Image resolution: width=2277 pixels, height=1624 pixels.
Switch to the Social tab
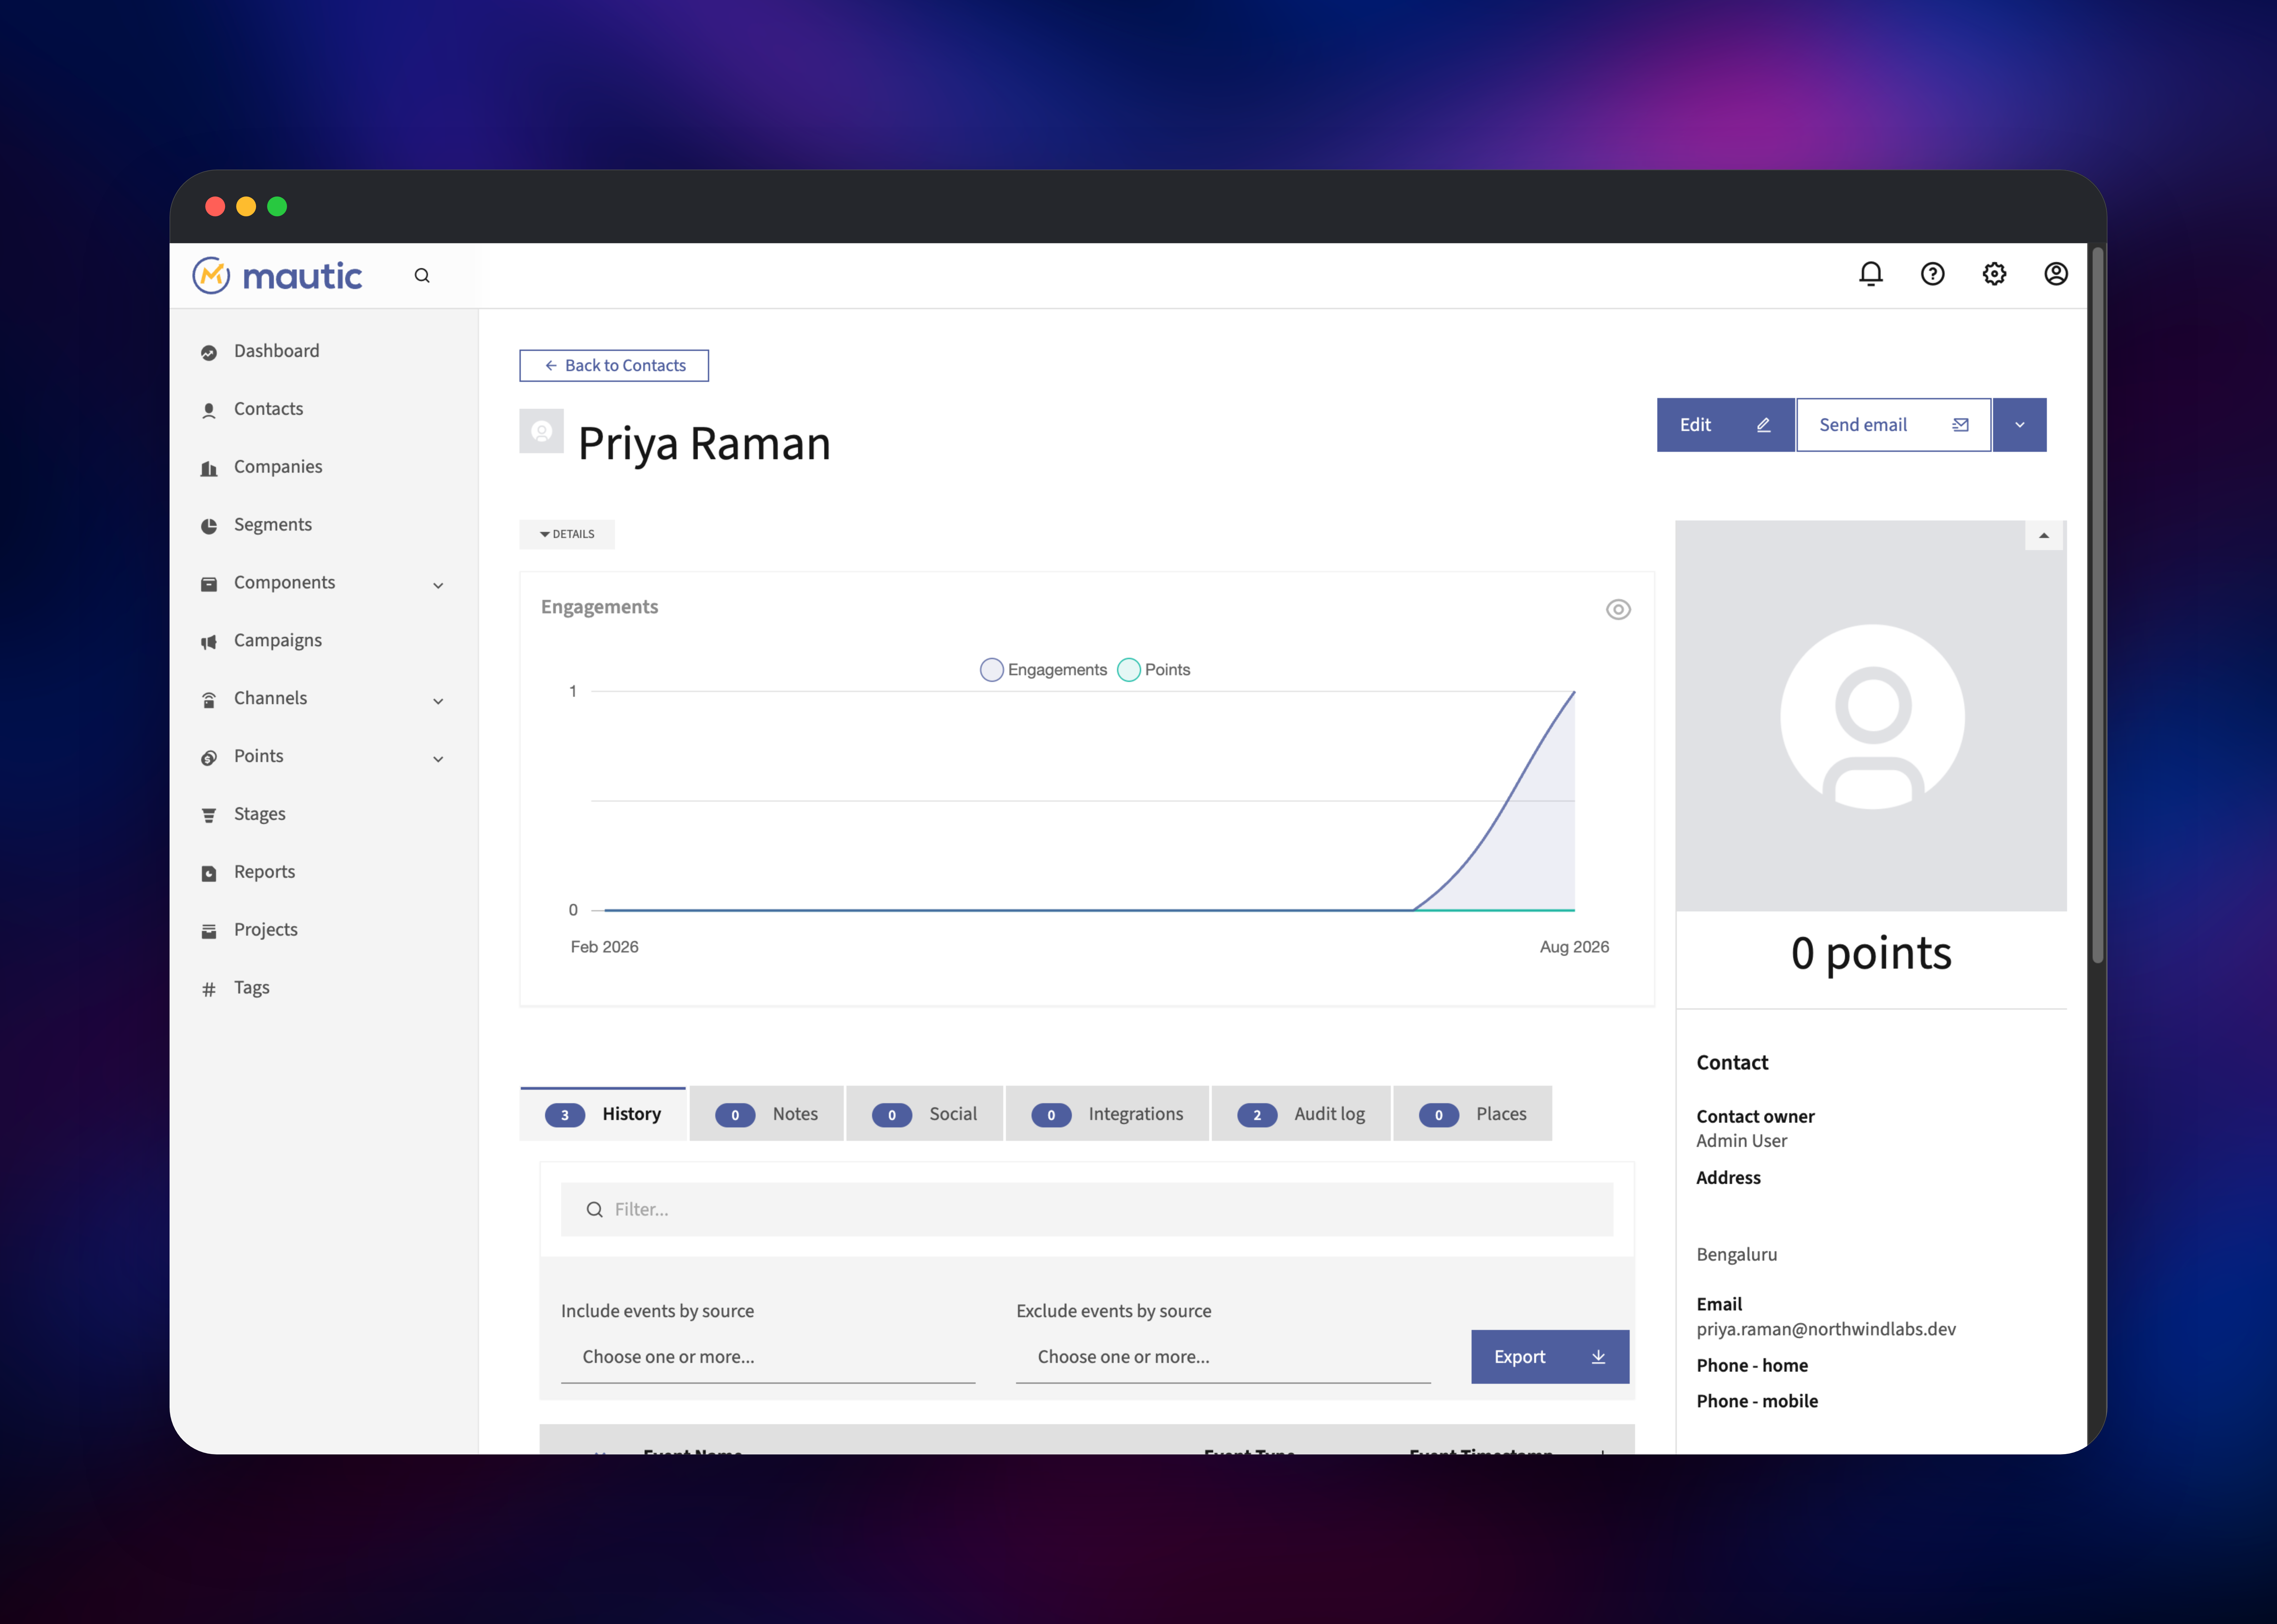[x=925, y=1114]
